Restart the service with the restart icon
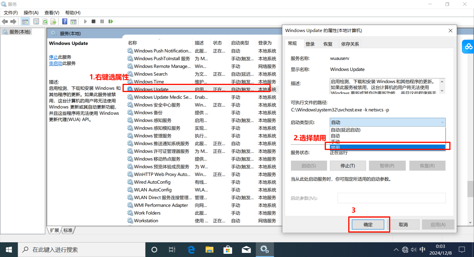This screenshot has height=257, width=474. click(x=111, y=21)
